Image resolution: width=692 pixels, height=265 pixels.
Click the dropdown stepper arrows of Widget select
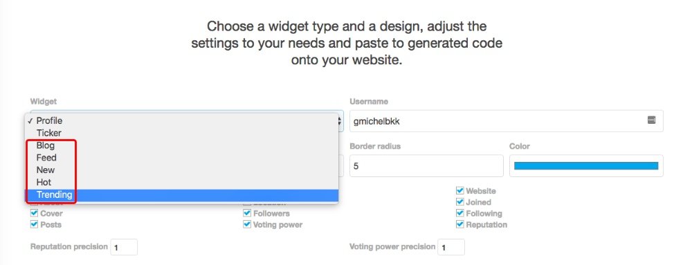340,121
